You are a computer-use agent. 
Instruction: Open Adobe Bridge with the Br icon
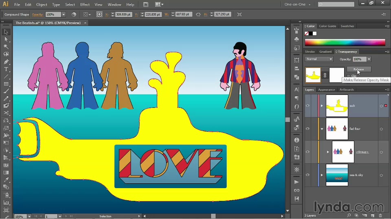146,4
